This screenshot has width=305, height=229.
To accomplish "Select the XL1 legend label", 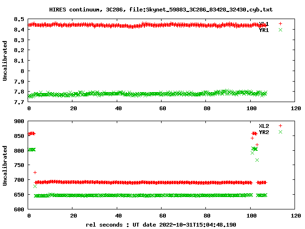I will [264, 24].
